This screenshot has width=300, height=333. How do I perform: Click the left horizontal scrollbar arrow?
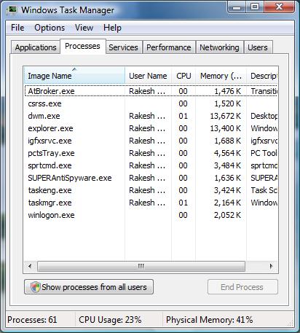tap(30, 266)
